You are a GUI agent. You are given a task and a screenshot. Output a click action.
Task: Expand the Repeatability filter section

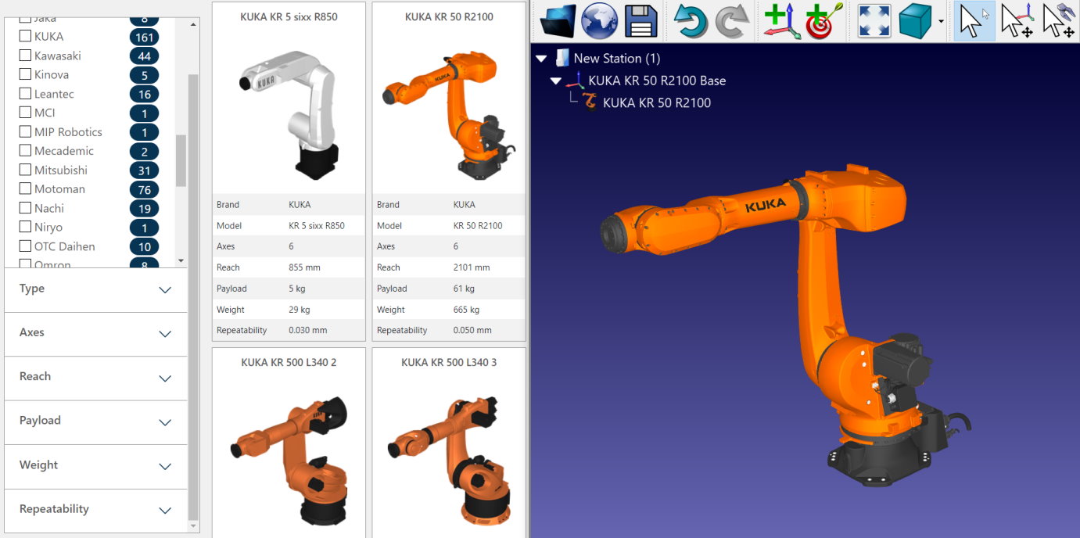click(x=96, y=509)
